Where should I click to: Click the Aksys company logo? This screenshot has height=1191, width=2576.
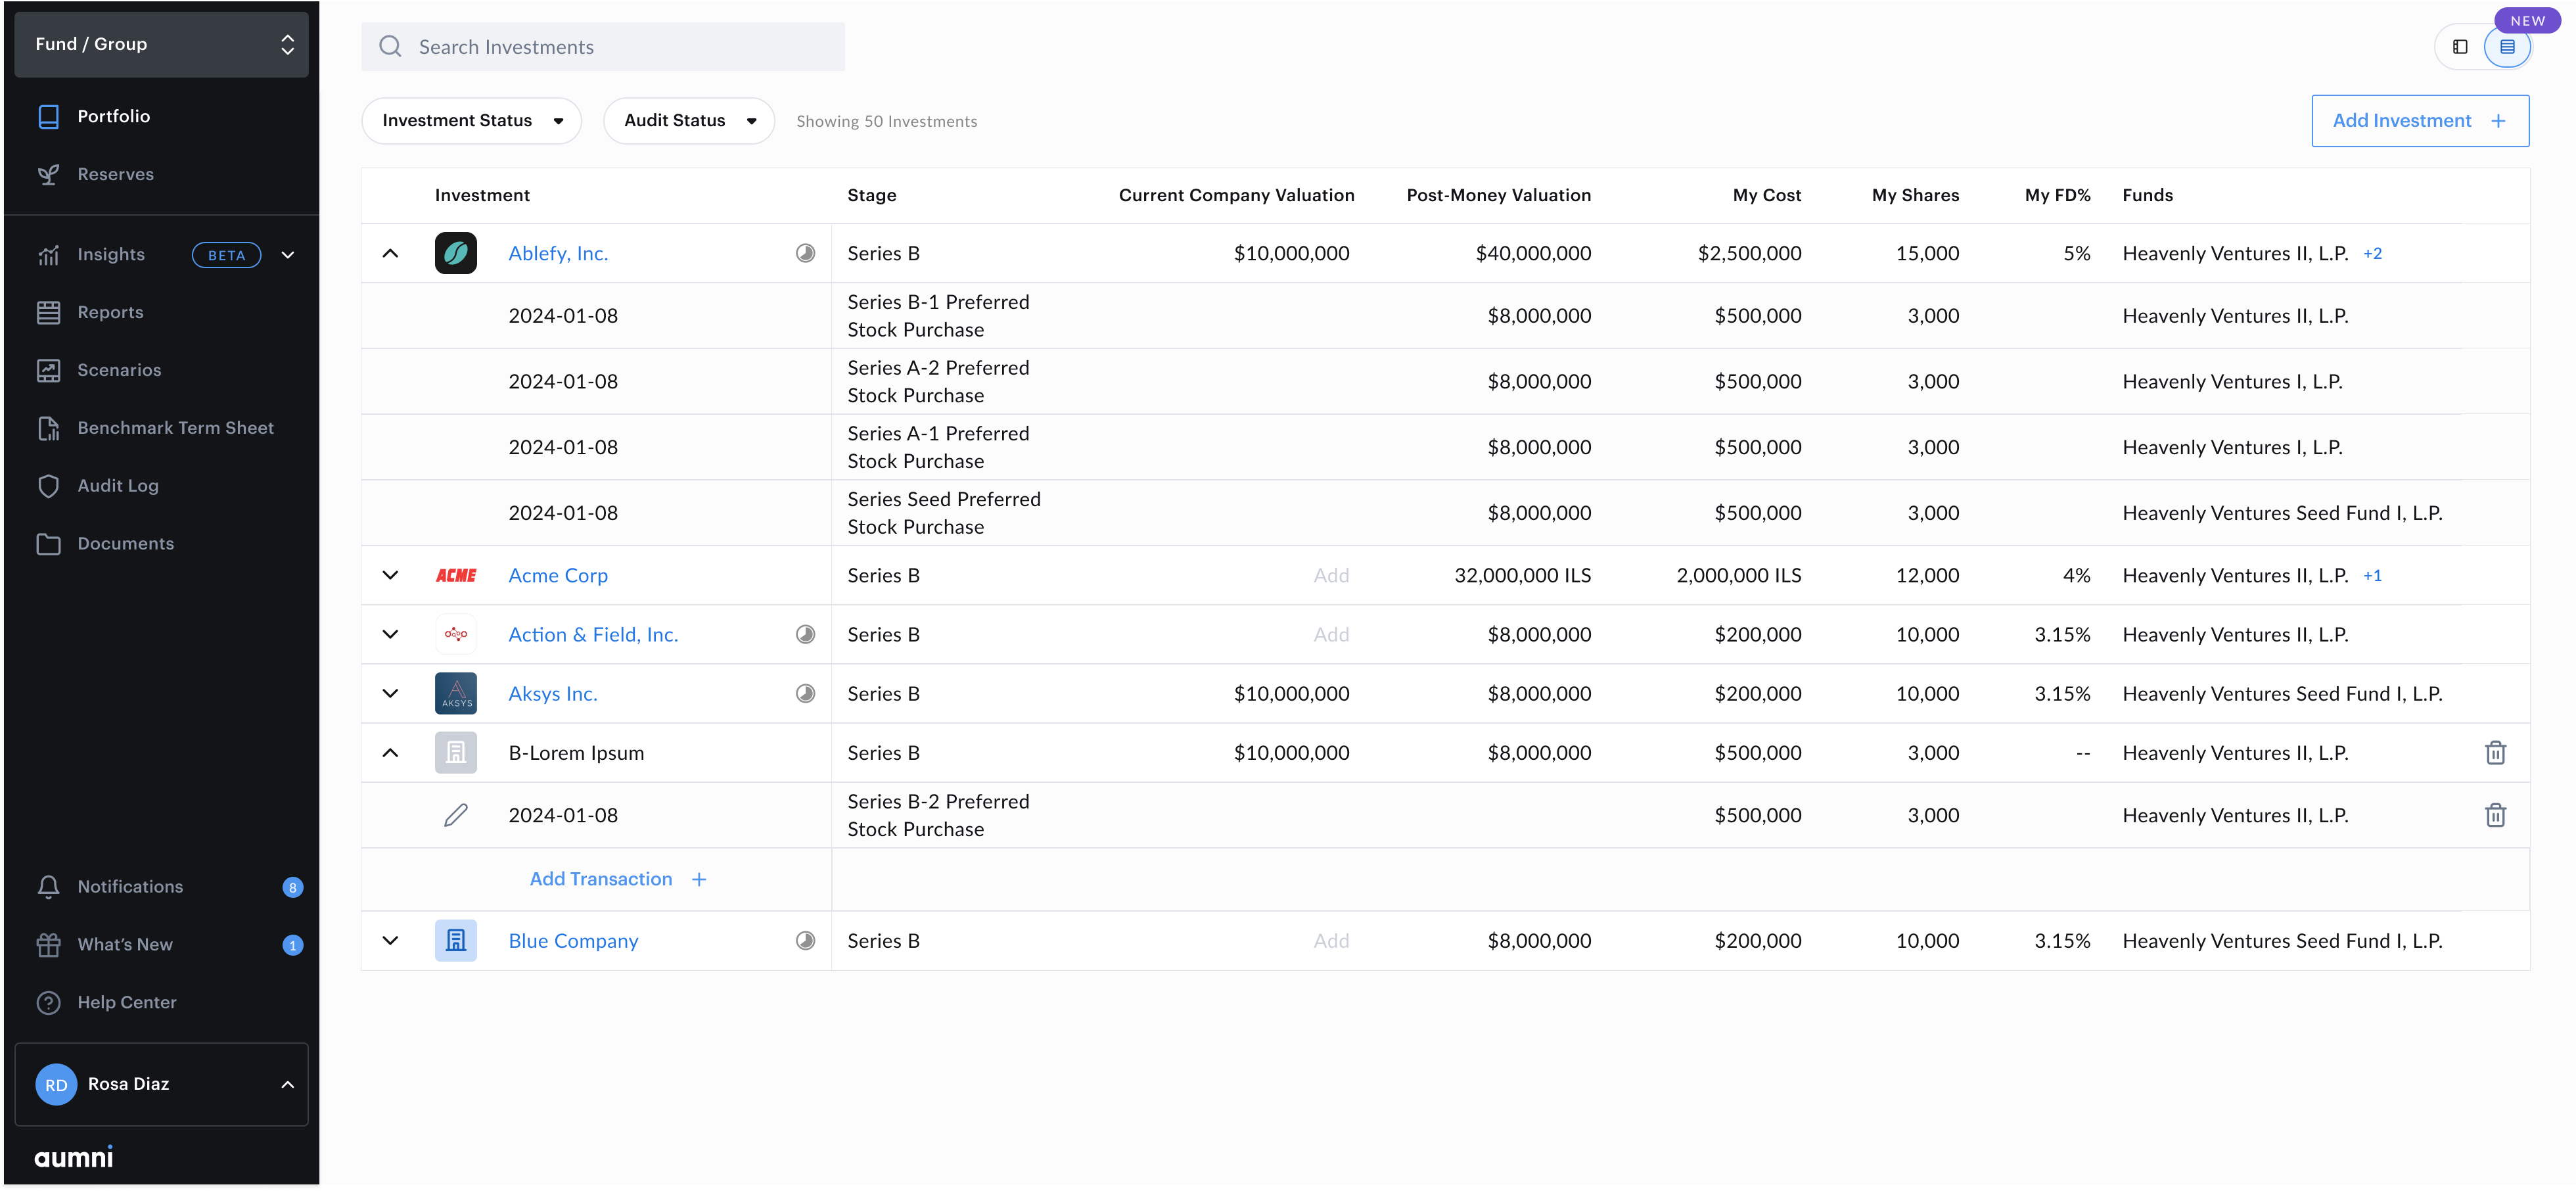(x=456, y=694)
